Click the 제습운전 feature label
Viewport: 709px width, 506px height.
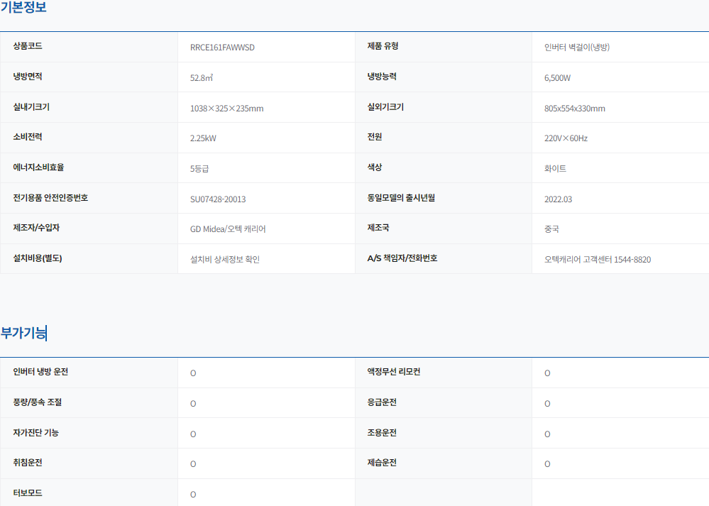382,463
